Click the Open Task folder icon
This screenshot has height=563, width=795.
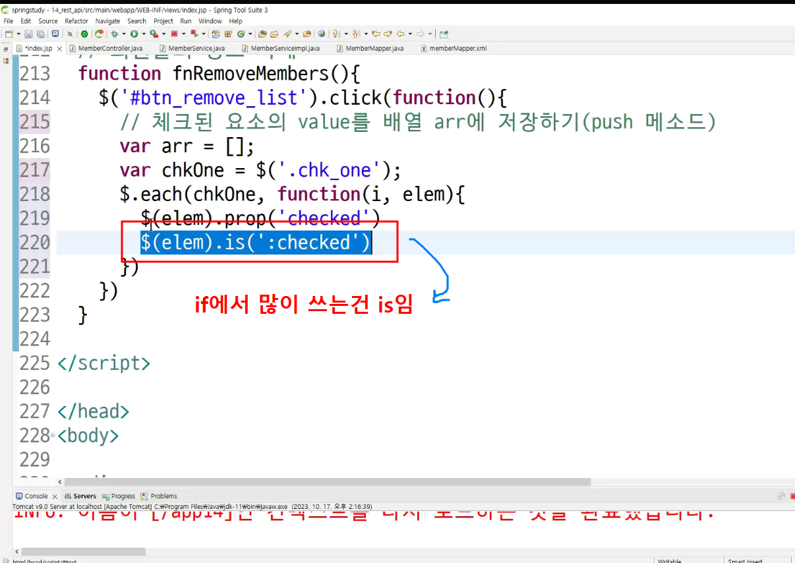coord(274,34)
